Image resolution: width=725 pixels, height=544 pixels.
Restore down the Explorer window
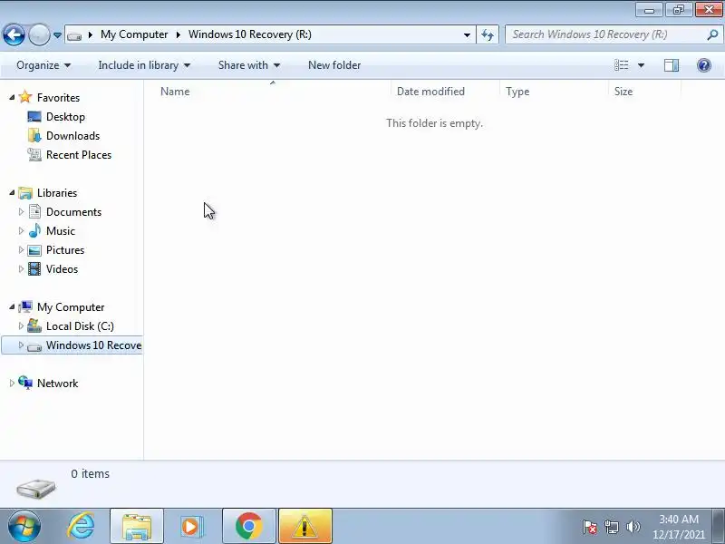679,10
